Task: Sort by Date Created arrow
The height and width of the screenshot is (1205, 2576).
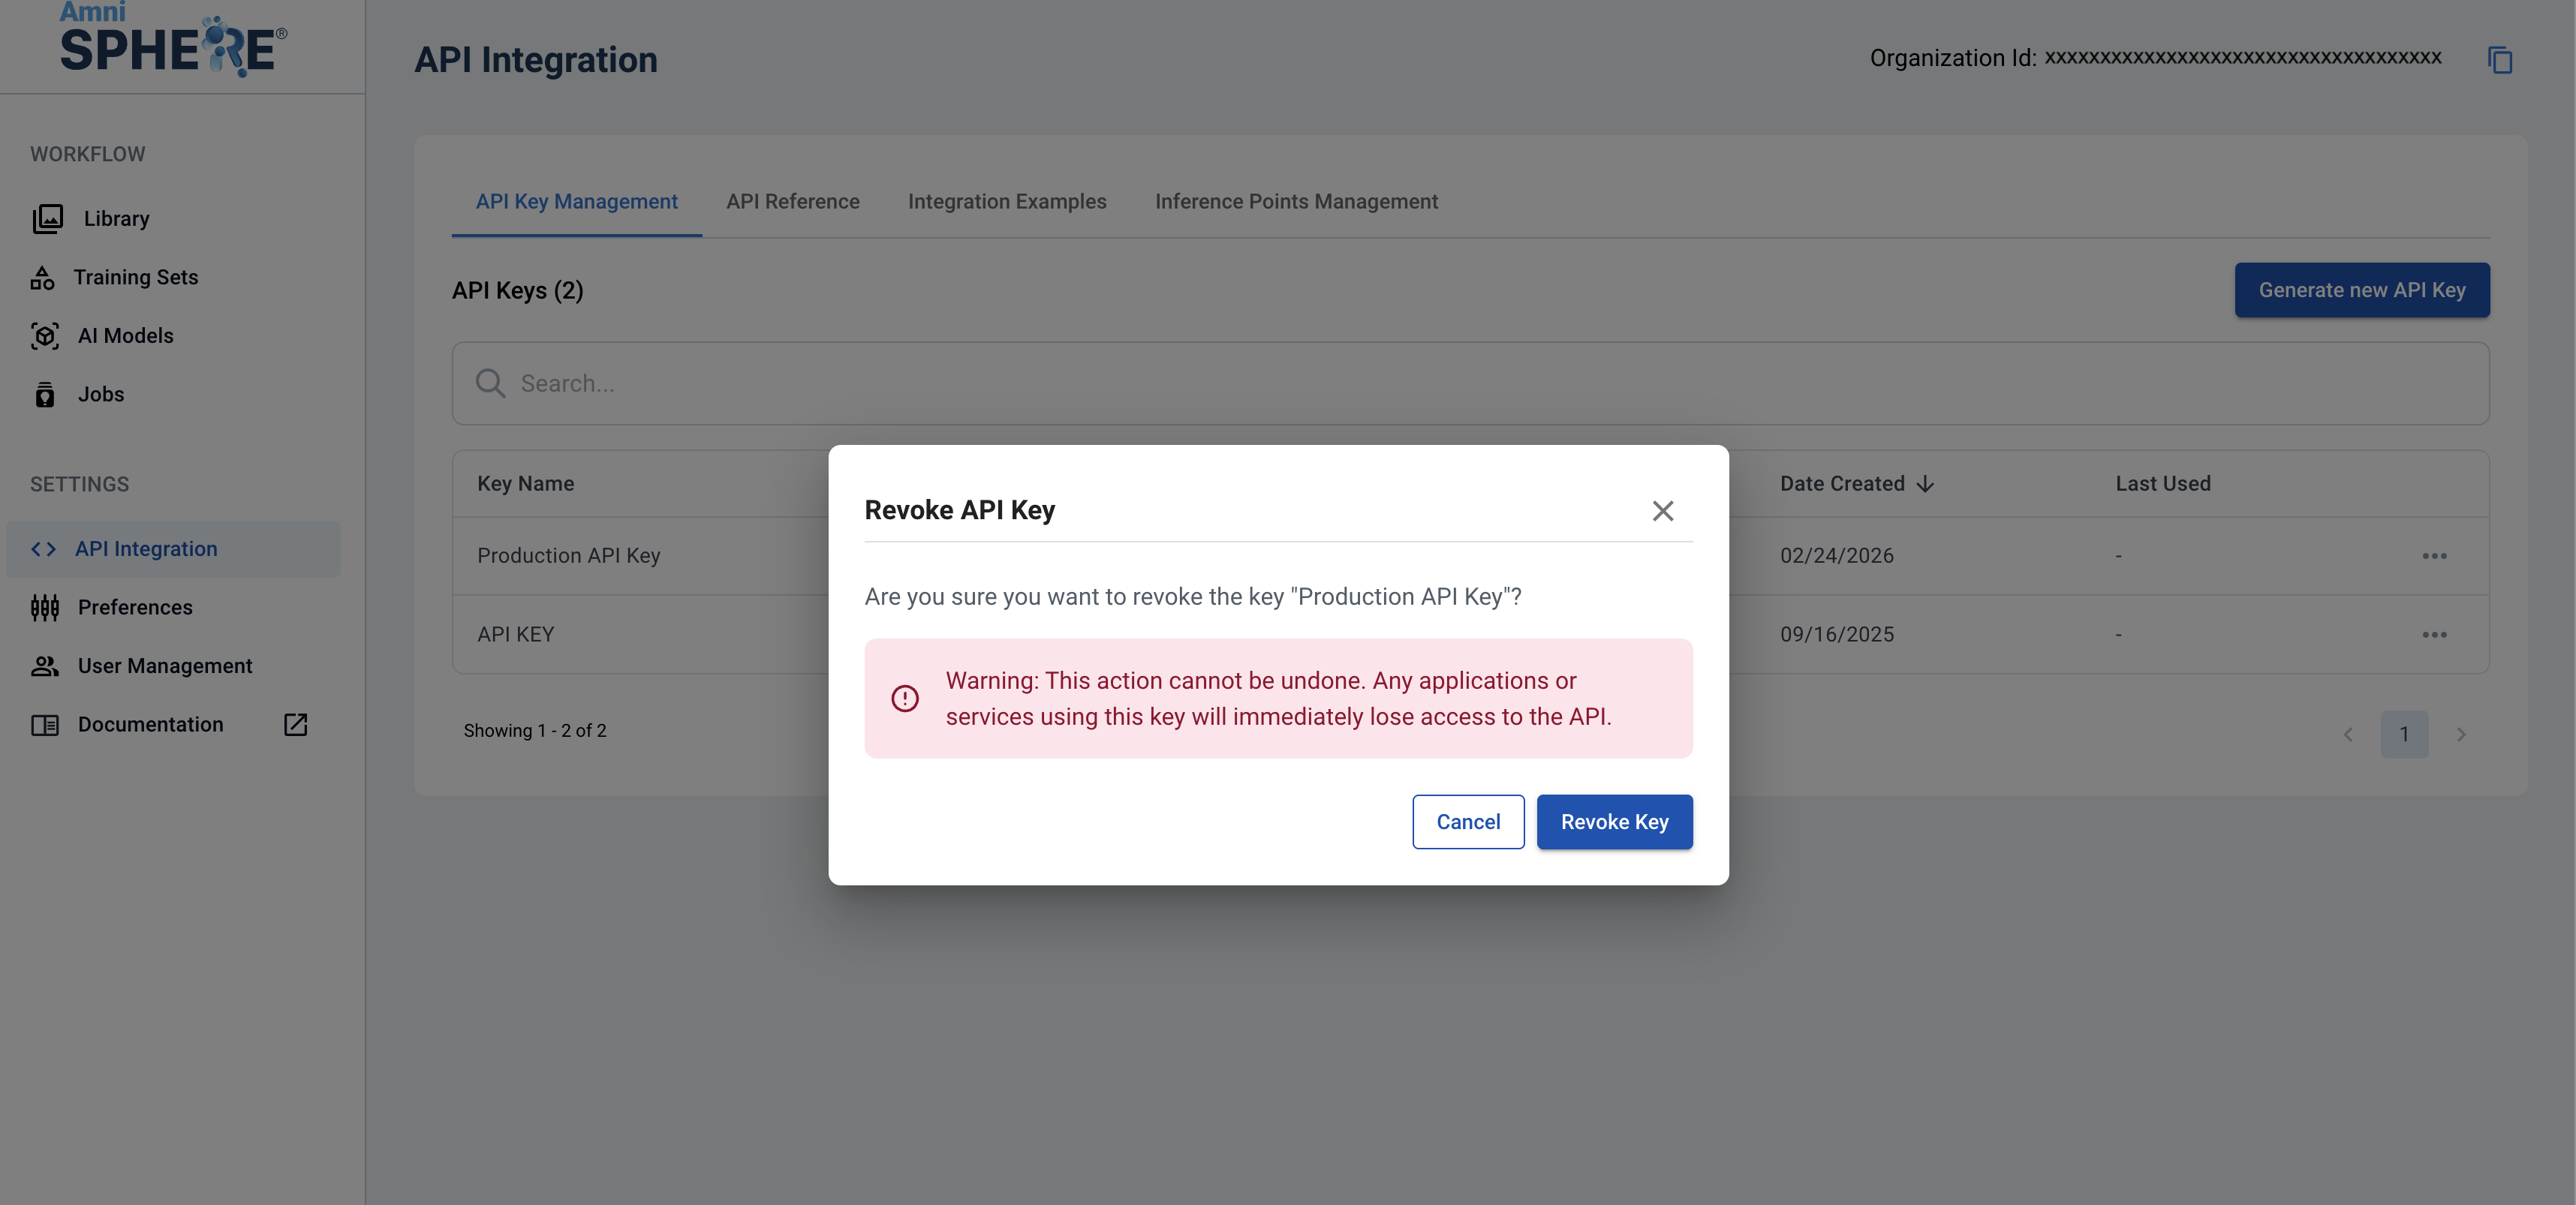Action: click(1925, 484)
